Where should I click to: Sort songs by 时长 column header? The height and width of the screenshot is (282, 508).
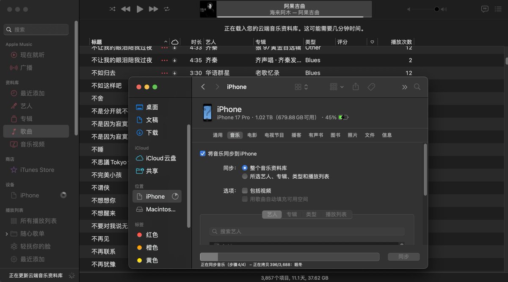coord(196,42)
